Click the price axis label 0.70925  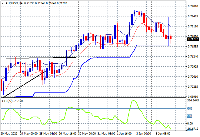(x=193, y=66)
